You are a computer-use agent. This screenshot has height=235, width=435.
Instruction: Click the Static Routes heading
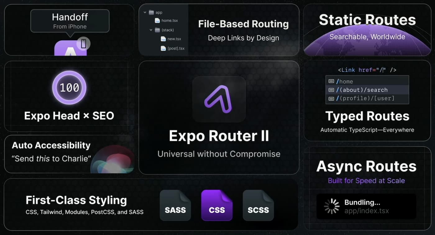[x=367, y=20]
